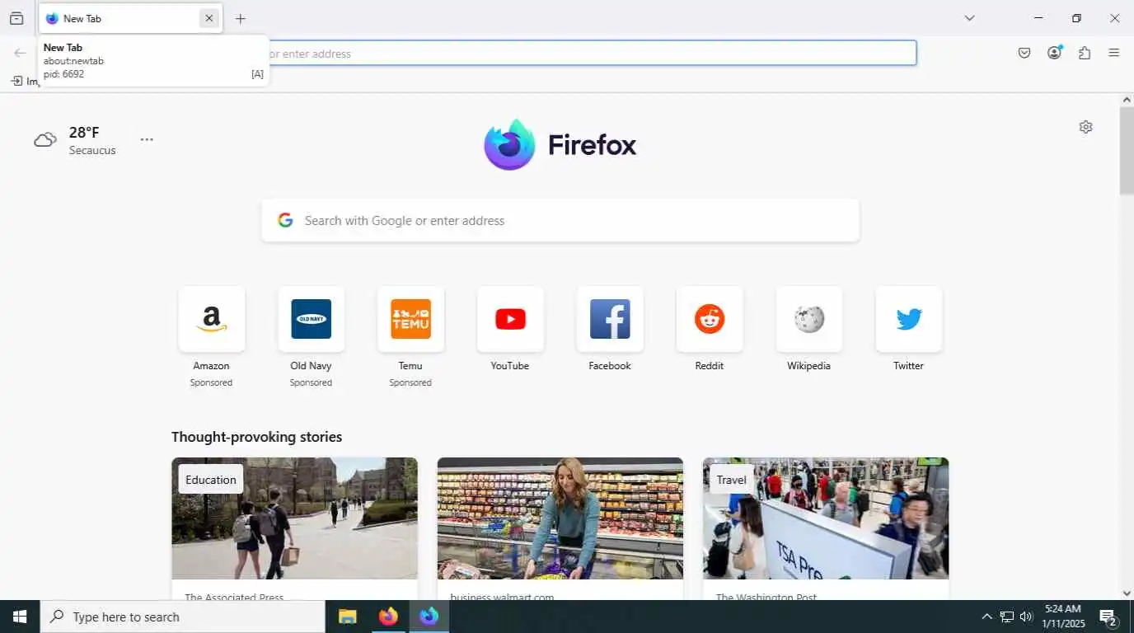Open the network status tray icon
The image size is (1134, 633).
[x=1006, y=617]
